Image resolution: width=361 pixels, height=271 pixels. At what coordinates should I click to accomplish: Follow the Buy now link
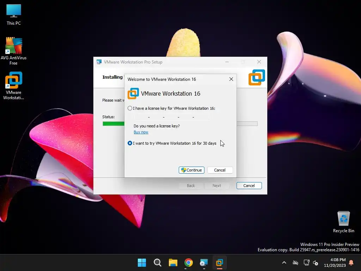[x=141, y=132]
